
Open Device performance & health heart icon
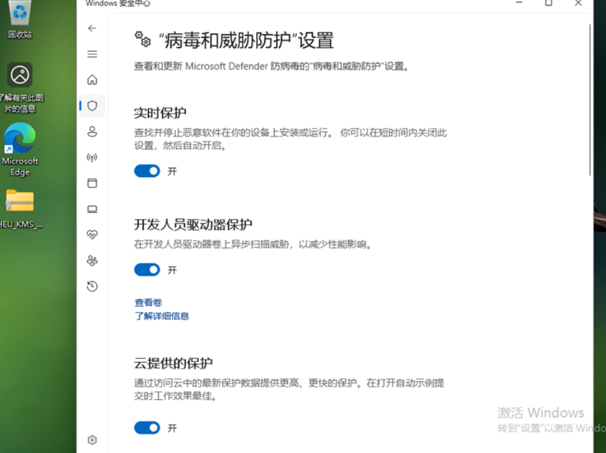point(92,234)
